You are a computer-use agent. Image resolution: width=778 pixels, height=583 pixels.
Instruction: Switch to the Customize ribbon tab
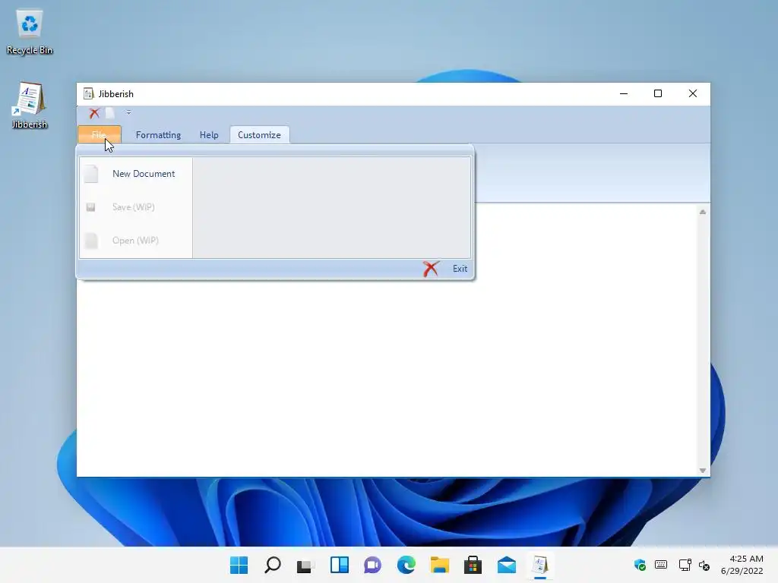coord(260,135)
